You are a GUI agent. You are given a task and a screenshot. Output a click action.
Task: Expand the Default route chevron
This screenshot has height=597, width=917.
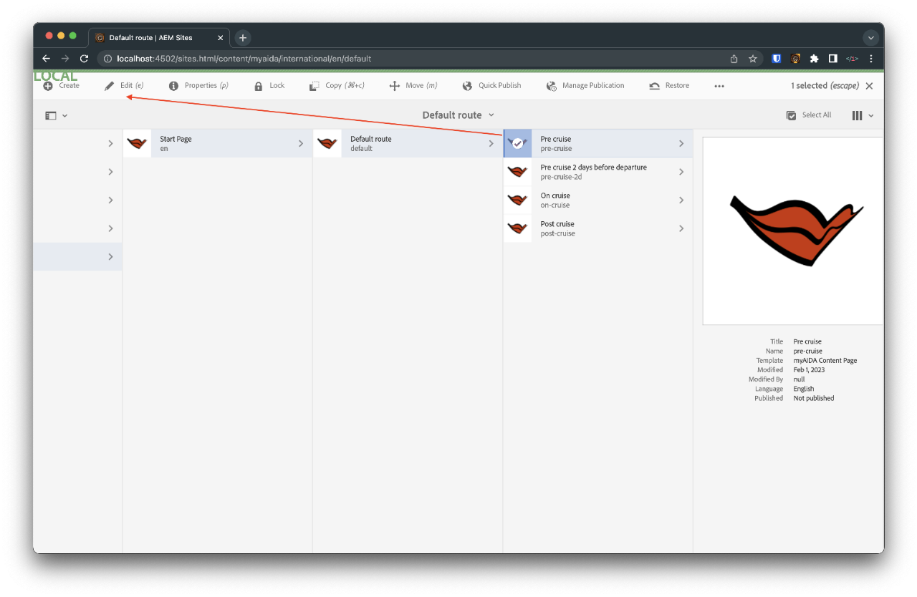coord(491,143)
